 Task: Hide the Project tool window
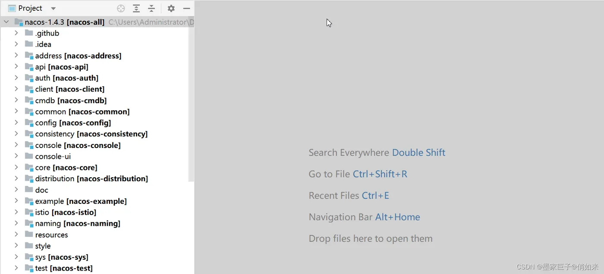[x=186, y=8]
